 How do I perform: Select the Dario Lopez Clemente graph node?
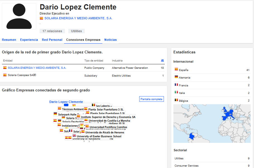click(x=66, y=102)
